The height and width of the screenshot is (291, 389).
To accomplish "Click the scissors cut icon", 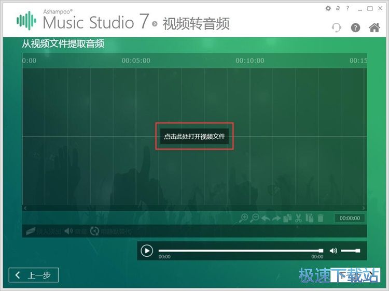I will (298, 218).
